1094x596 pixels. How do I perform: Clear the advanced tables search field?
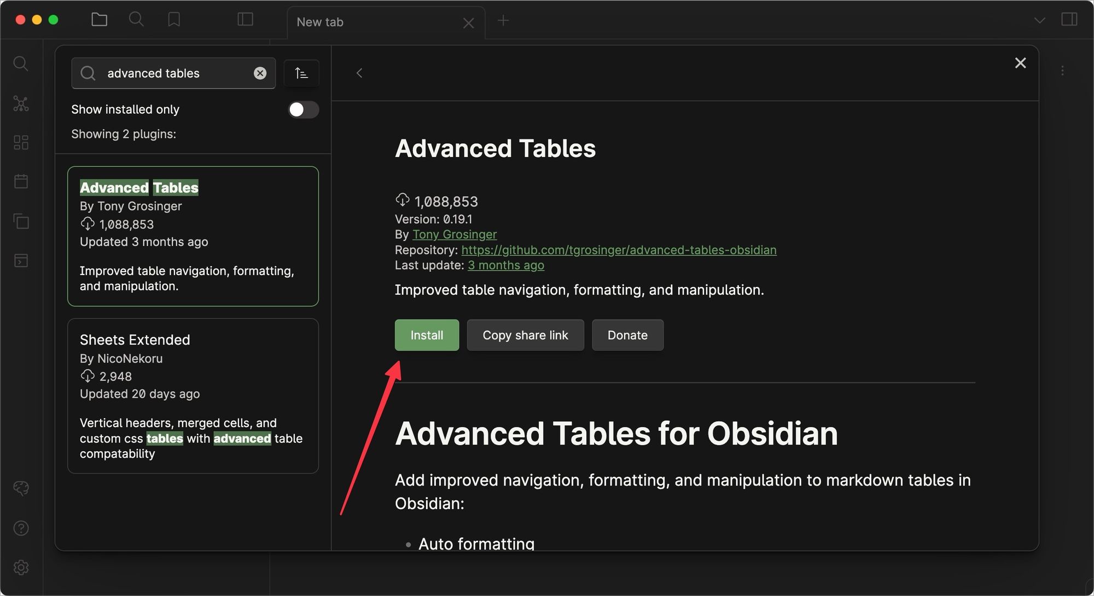point(260,73)
